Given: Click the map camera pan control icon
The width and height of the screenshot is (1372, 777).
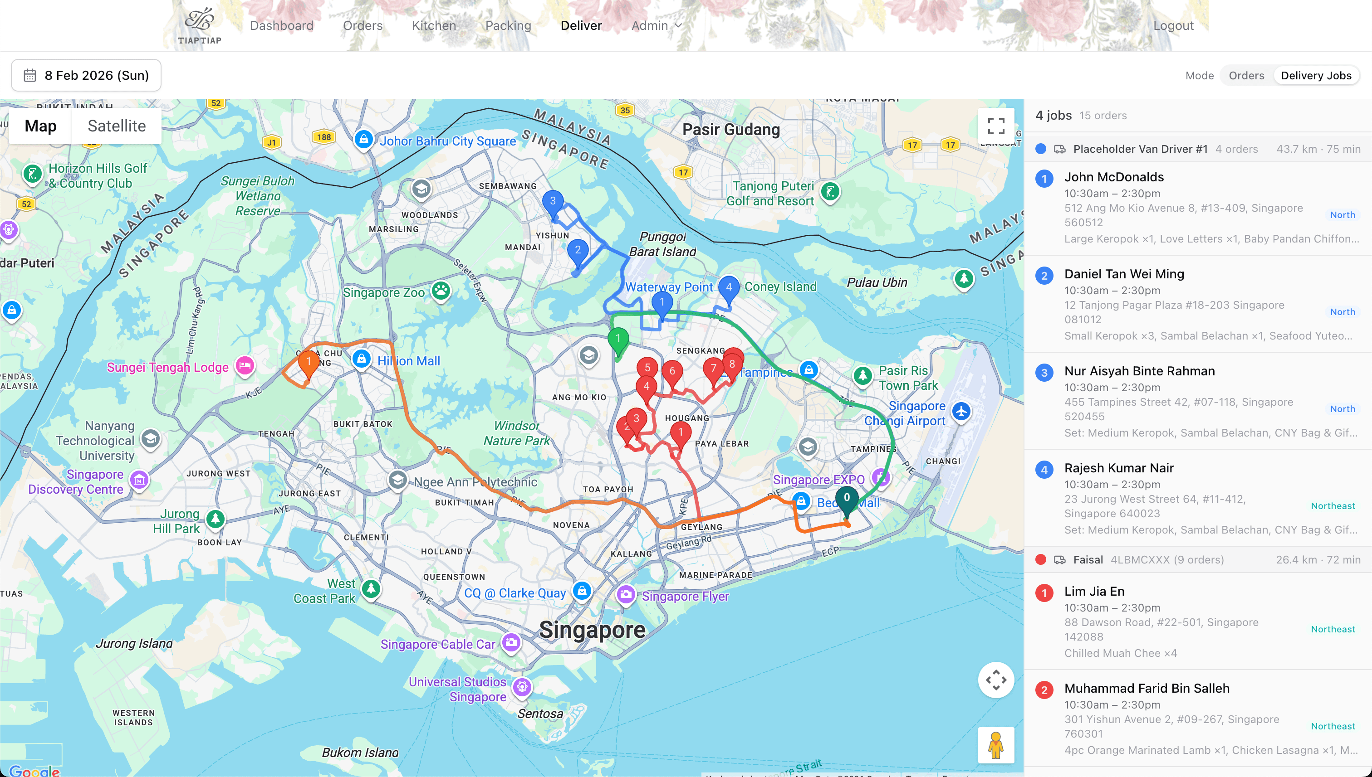Looking at the screenshot, I should click(995, 680).
